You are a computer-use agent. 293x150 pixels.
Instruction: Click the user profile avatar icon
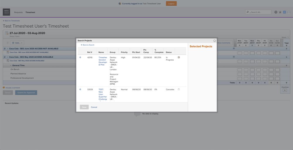tap(289, 12)
